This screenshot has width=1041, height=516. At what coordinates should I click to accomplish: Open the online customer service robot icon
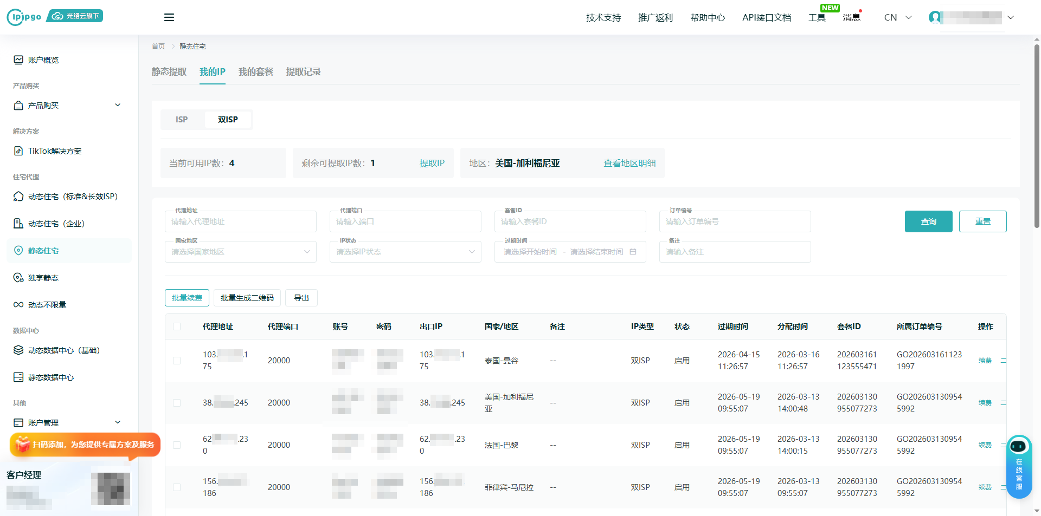(1018, 447)
